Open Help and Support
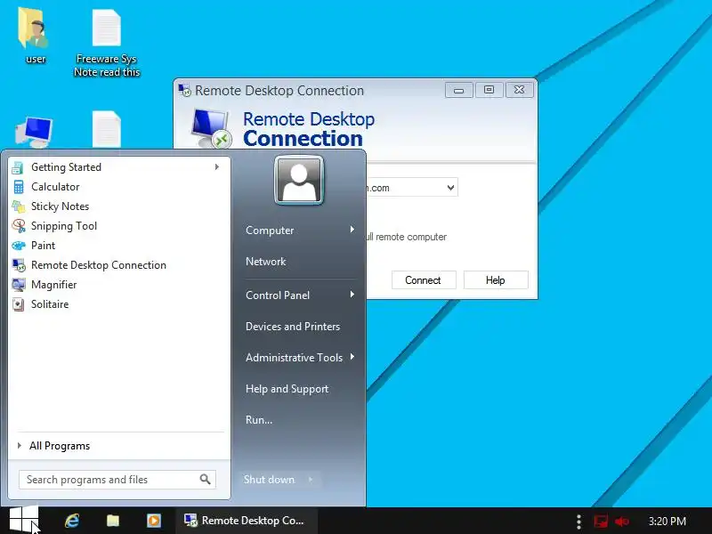The width and height of the screenshot is (712, 534). pos(287,389)
